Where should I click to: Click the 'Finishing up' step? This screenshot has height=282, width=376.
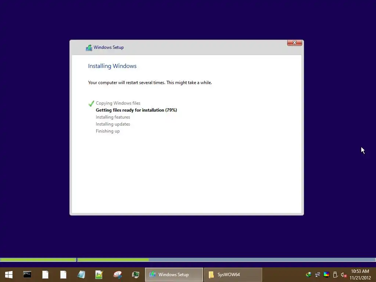pos(108,131)
